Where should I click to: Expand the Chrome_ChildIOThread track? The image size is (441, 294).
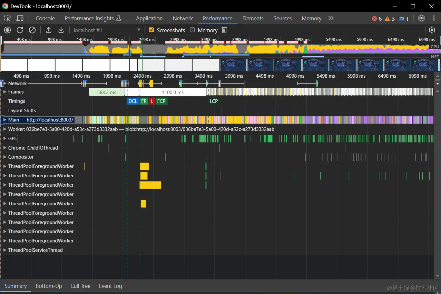click(5, 148)
